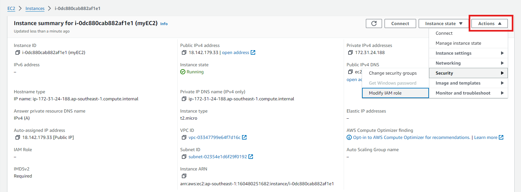Viewport: 521px width, 192px height.
Task: Open the Instance state dropdown
Action: [443, 23]
